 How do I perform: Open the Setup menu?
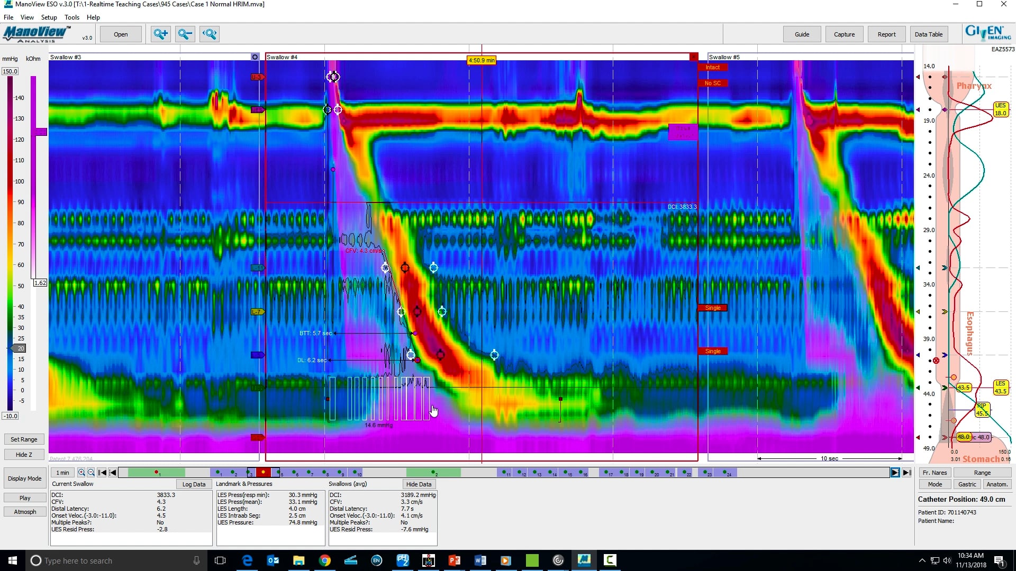(49, 17)
